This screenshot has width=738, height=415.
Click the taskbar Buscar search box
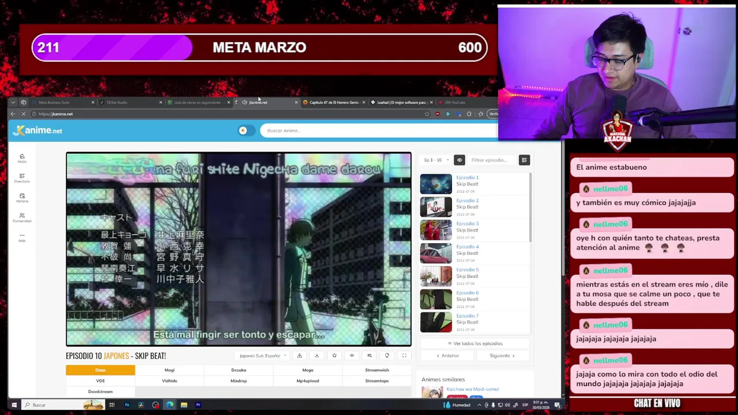(63, 405)
